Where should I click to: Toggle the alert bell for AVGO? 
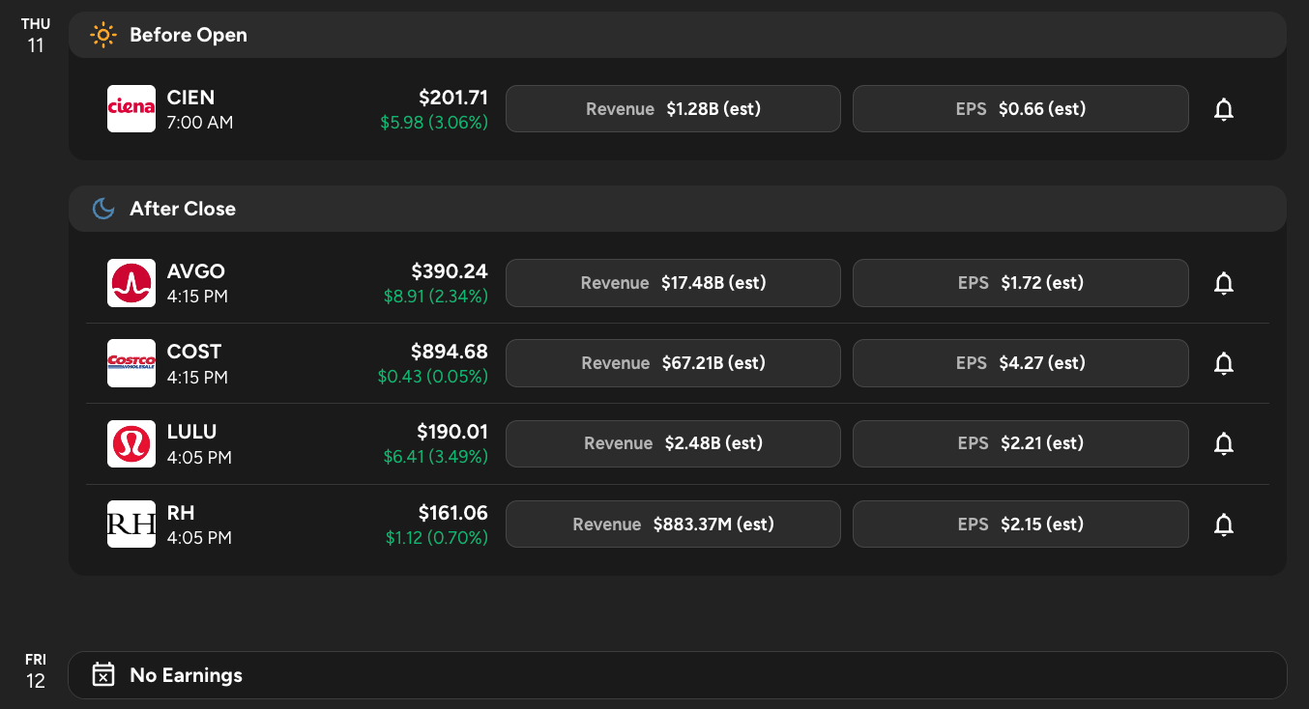[1223, 283]
